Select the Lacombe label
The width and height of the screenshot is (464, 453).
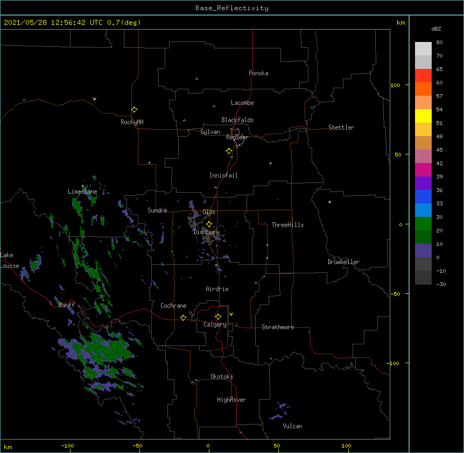coord(242,103)
